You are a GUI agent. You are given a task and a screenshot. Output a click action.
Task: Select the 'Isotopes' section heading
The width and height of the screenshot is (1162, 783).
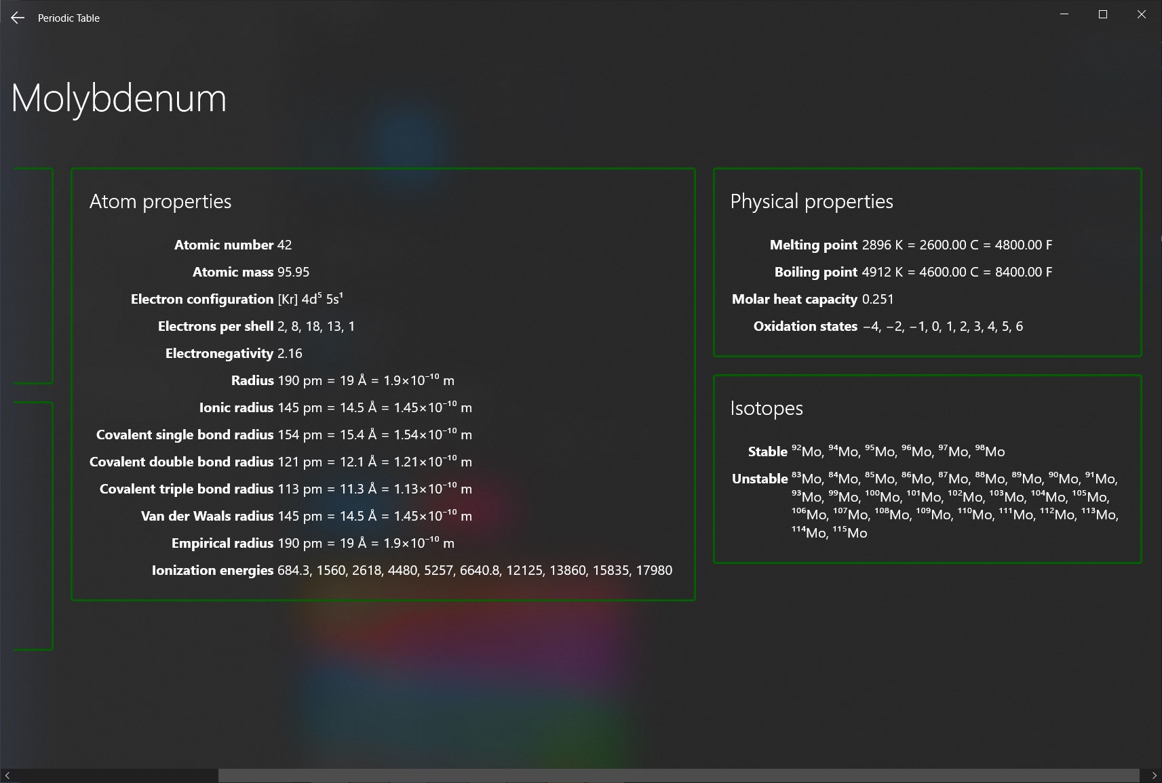point(767,408)
